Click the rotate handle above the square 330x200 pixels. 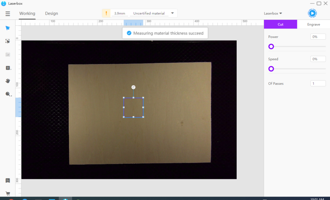(133, 87)
